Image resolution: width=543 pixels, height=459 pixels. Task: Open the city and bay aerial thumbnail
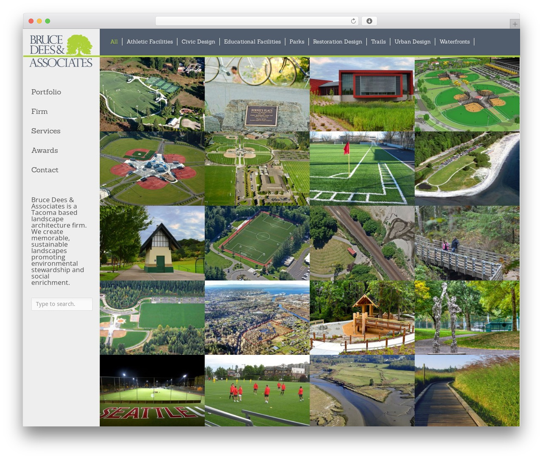click(257, 318)
